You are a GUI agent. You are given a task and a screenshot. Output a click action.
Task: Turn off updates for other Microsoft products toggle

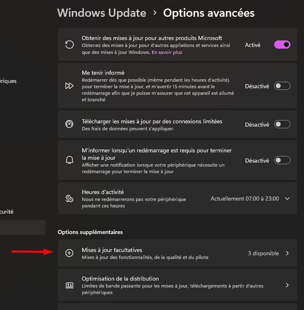pyautogui.click(x=282, y=45)
